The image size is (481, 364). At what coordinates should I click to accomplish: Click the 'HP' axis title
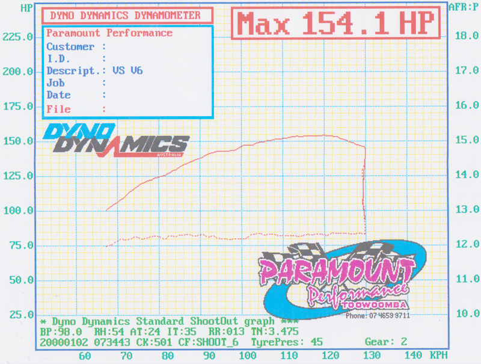tap(26, 8)
